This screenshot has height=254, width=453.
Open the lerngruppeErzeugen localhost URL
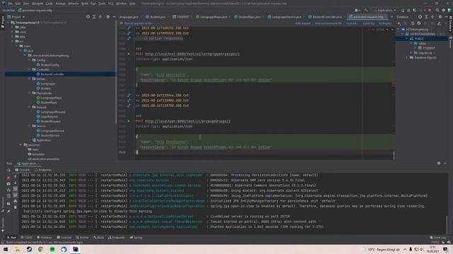pyautogui.click(x=192, y=54)
